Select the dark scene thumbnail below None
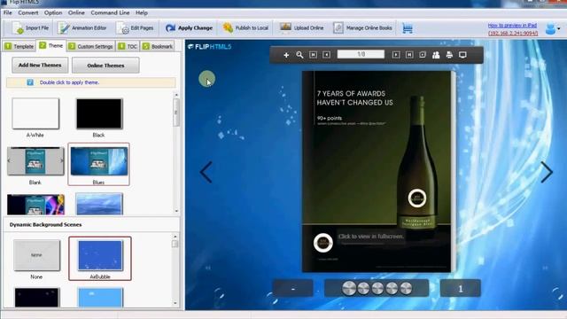 (36, 298)
